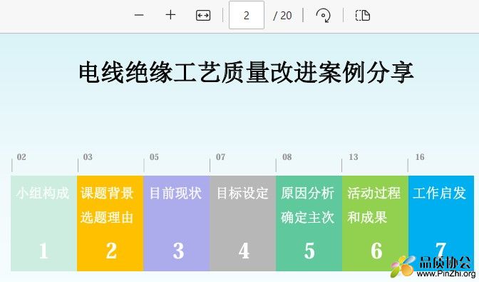Viewport: 479px width, 282px height.
Task: Click the page view layout icon
Action: coord(363,15)
